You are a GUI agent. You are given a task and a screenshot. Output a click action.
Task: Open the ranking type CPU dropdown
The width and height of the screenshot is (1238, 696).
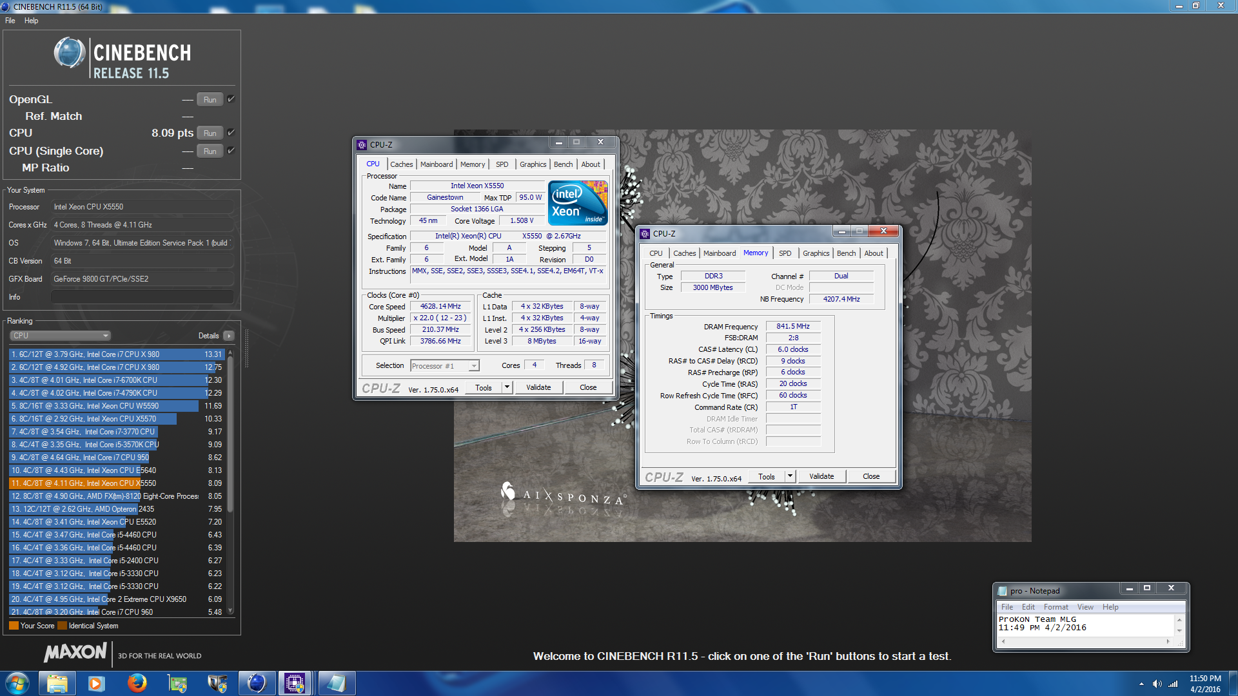point(61,336)
